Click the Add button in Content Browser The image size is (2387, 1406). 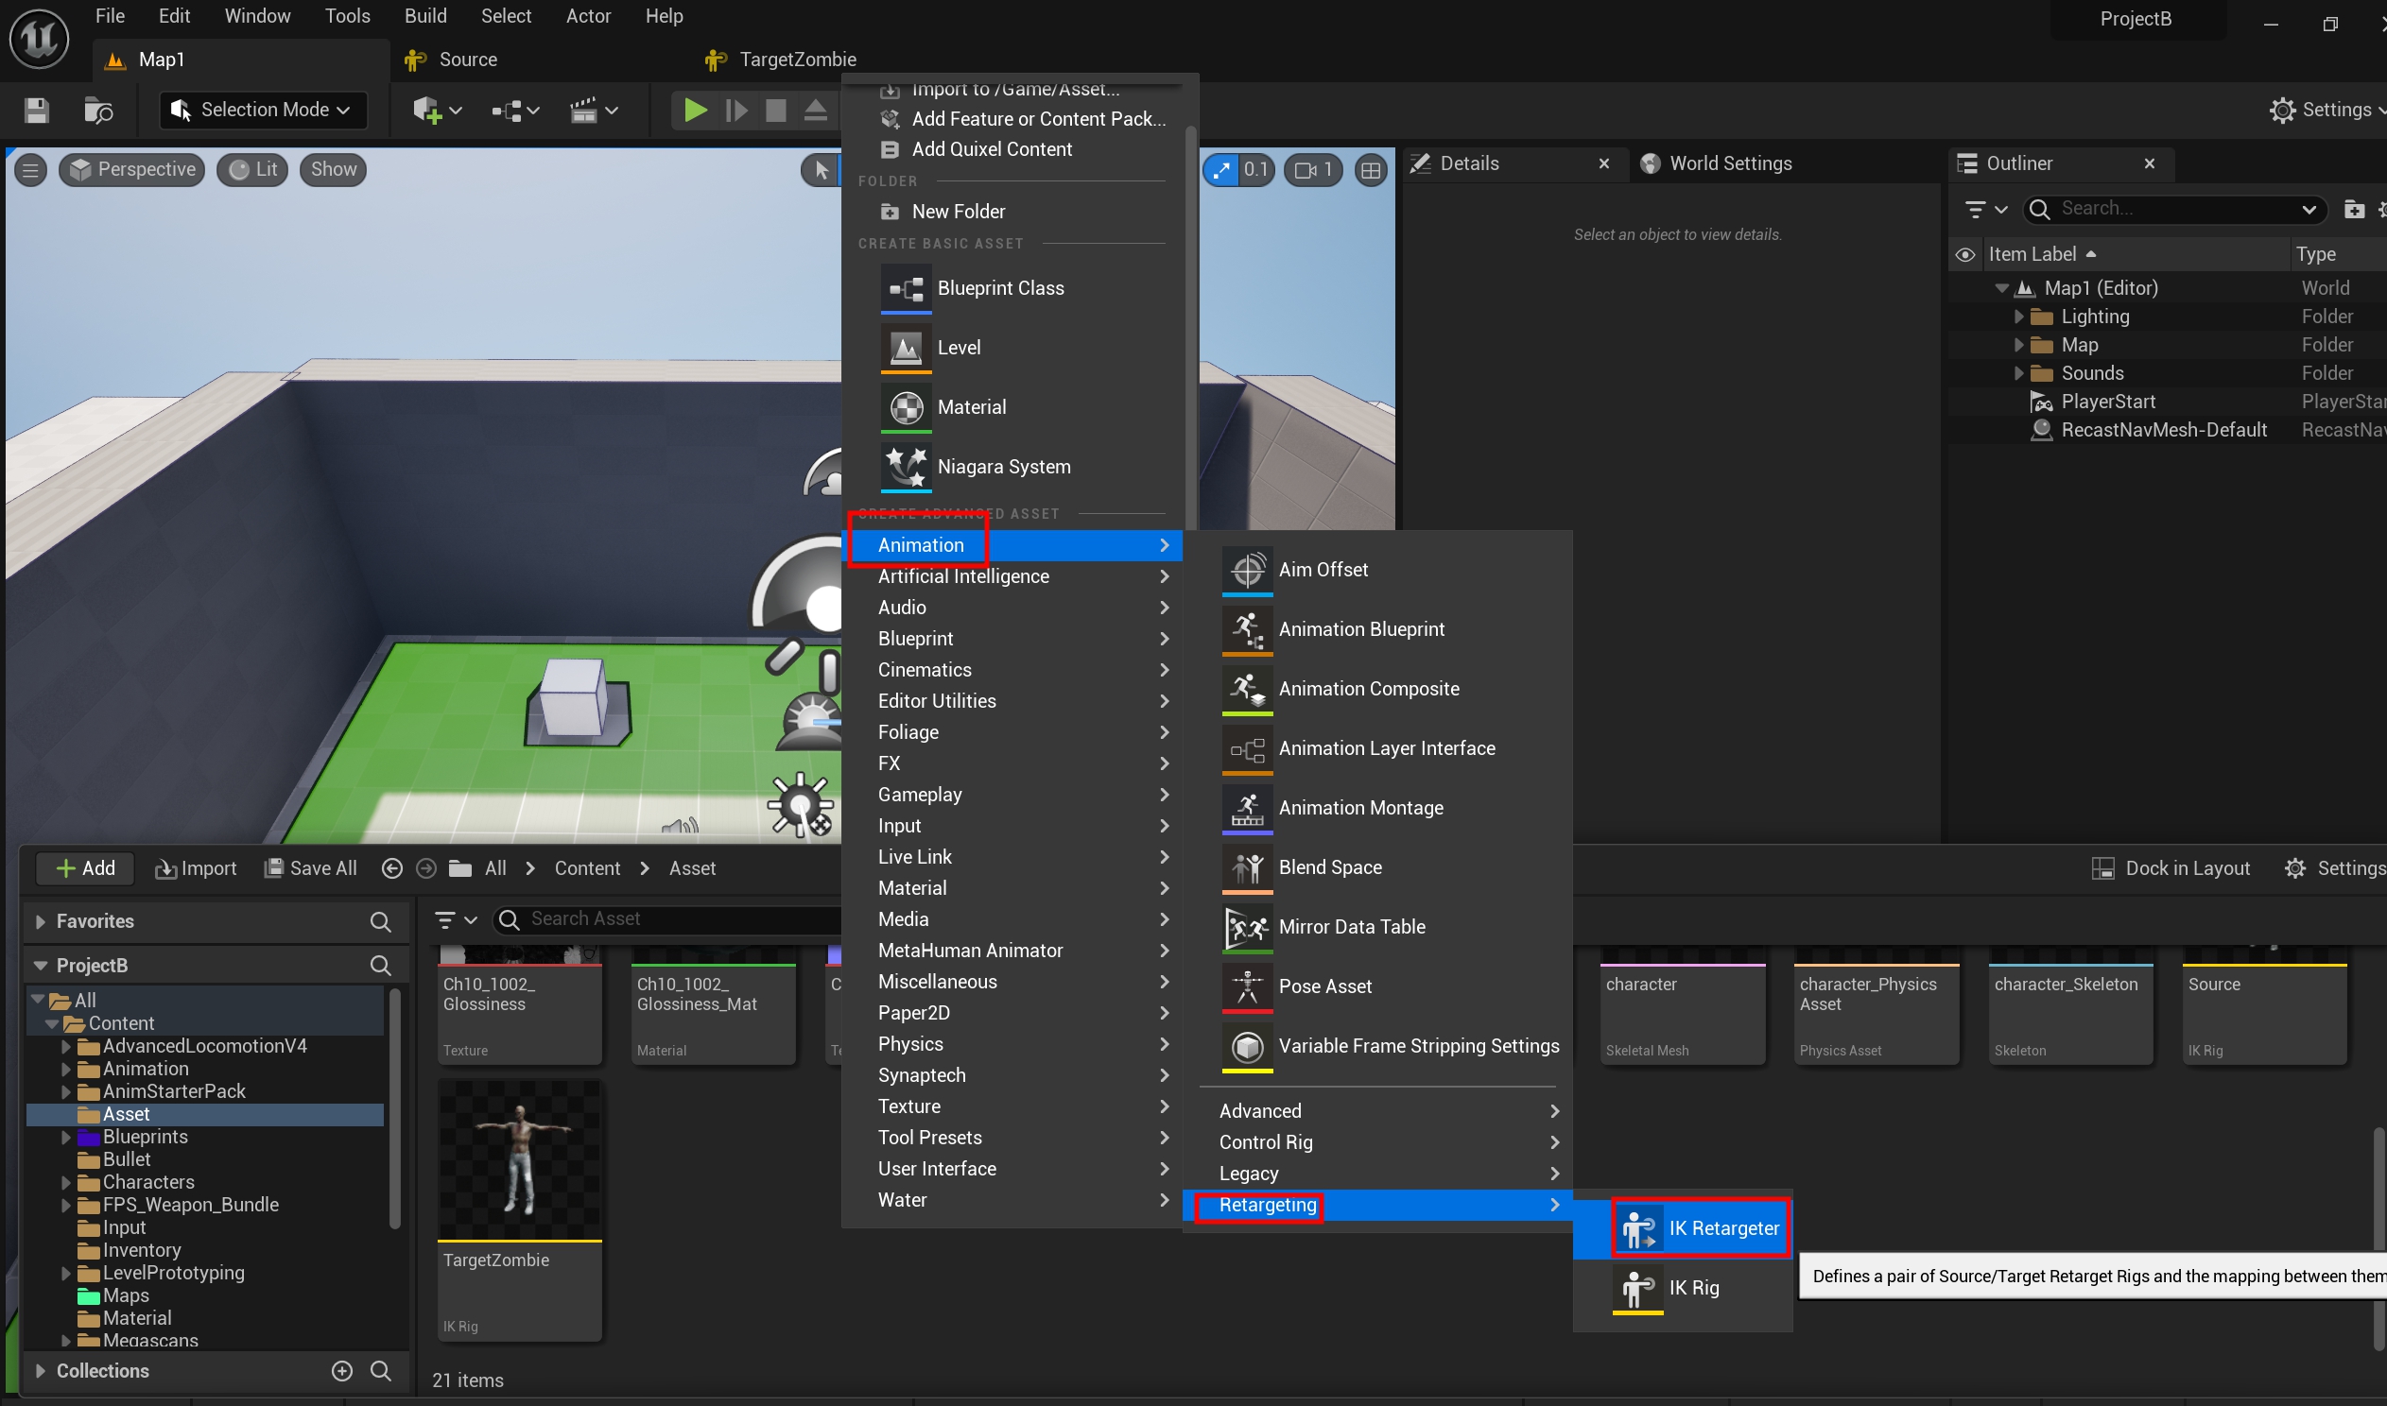coord(84,868)
